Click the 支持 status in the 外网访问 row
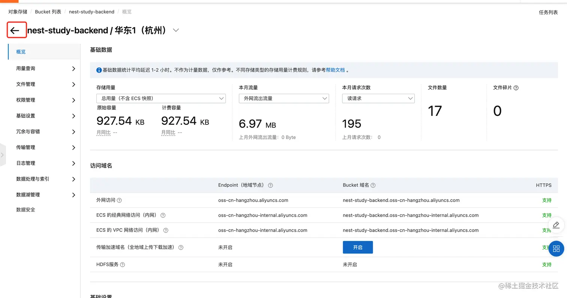The width and height of the screenshot is (567, 298). pyautogui.click(x=547, y=200)
